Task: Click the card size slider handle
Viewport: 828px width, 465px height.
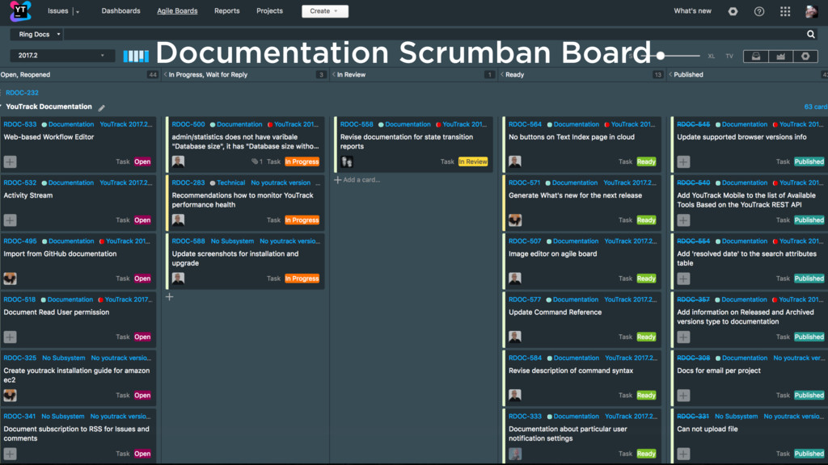Action: [x=660, y=56]
